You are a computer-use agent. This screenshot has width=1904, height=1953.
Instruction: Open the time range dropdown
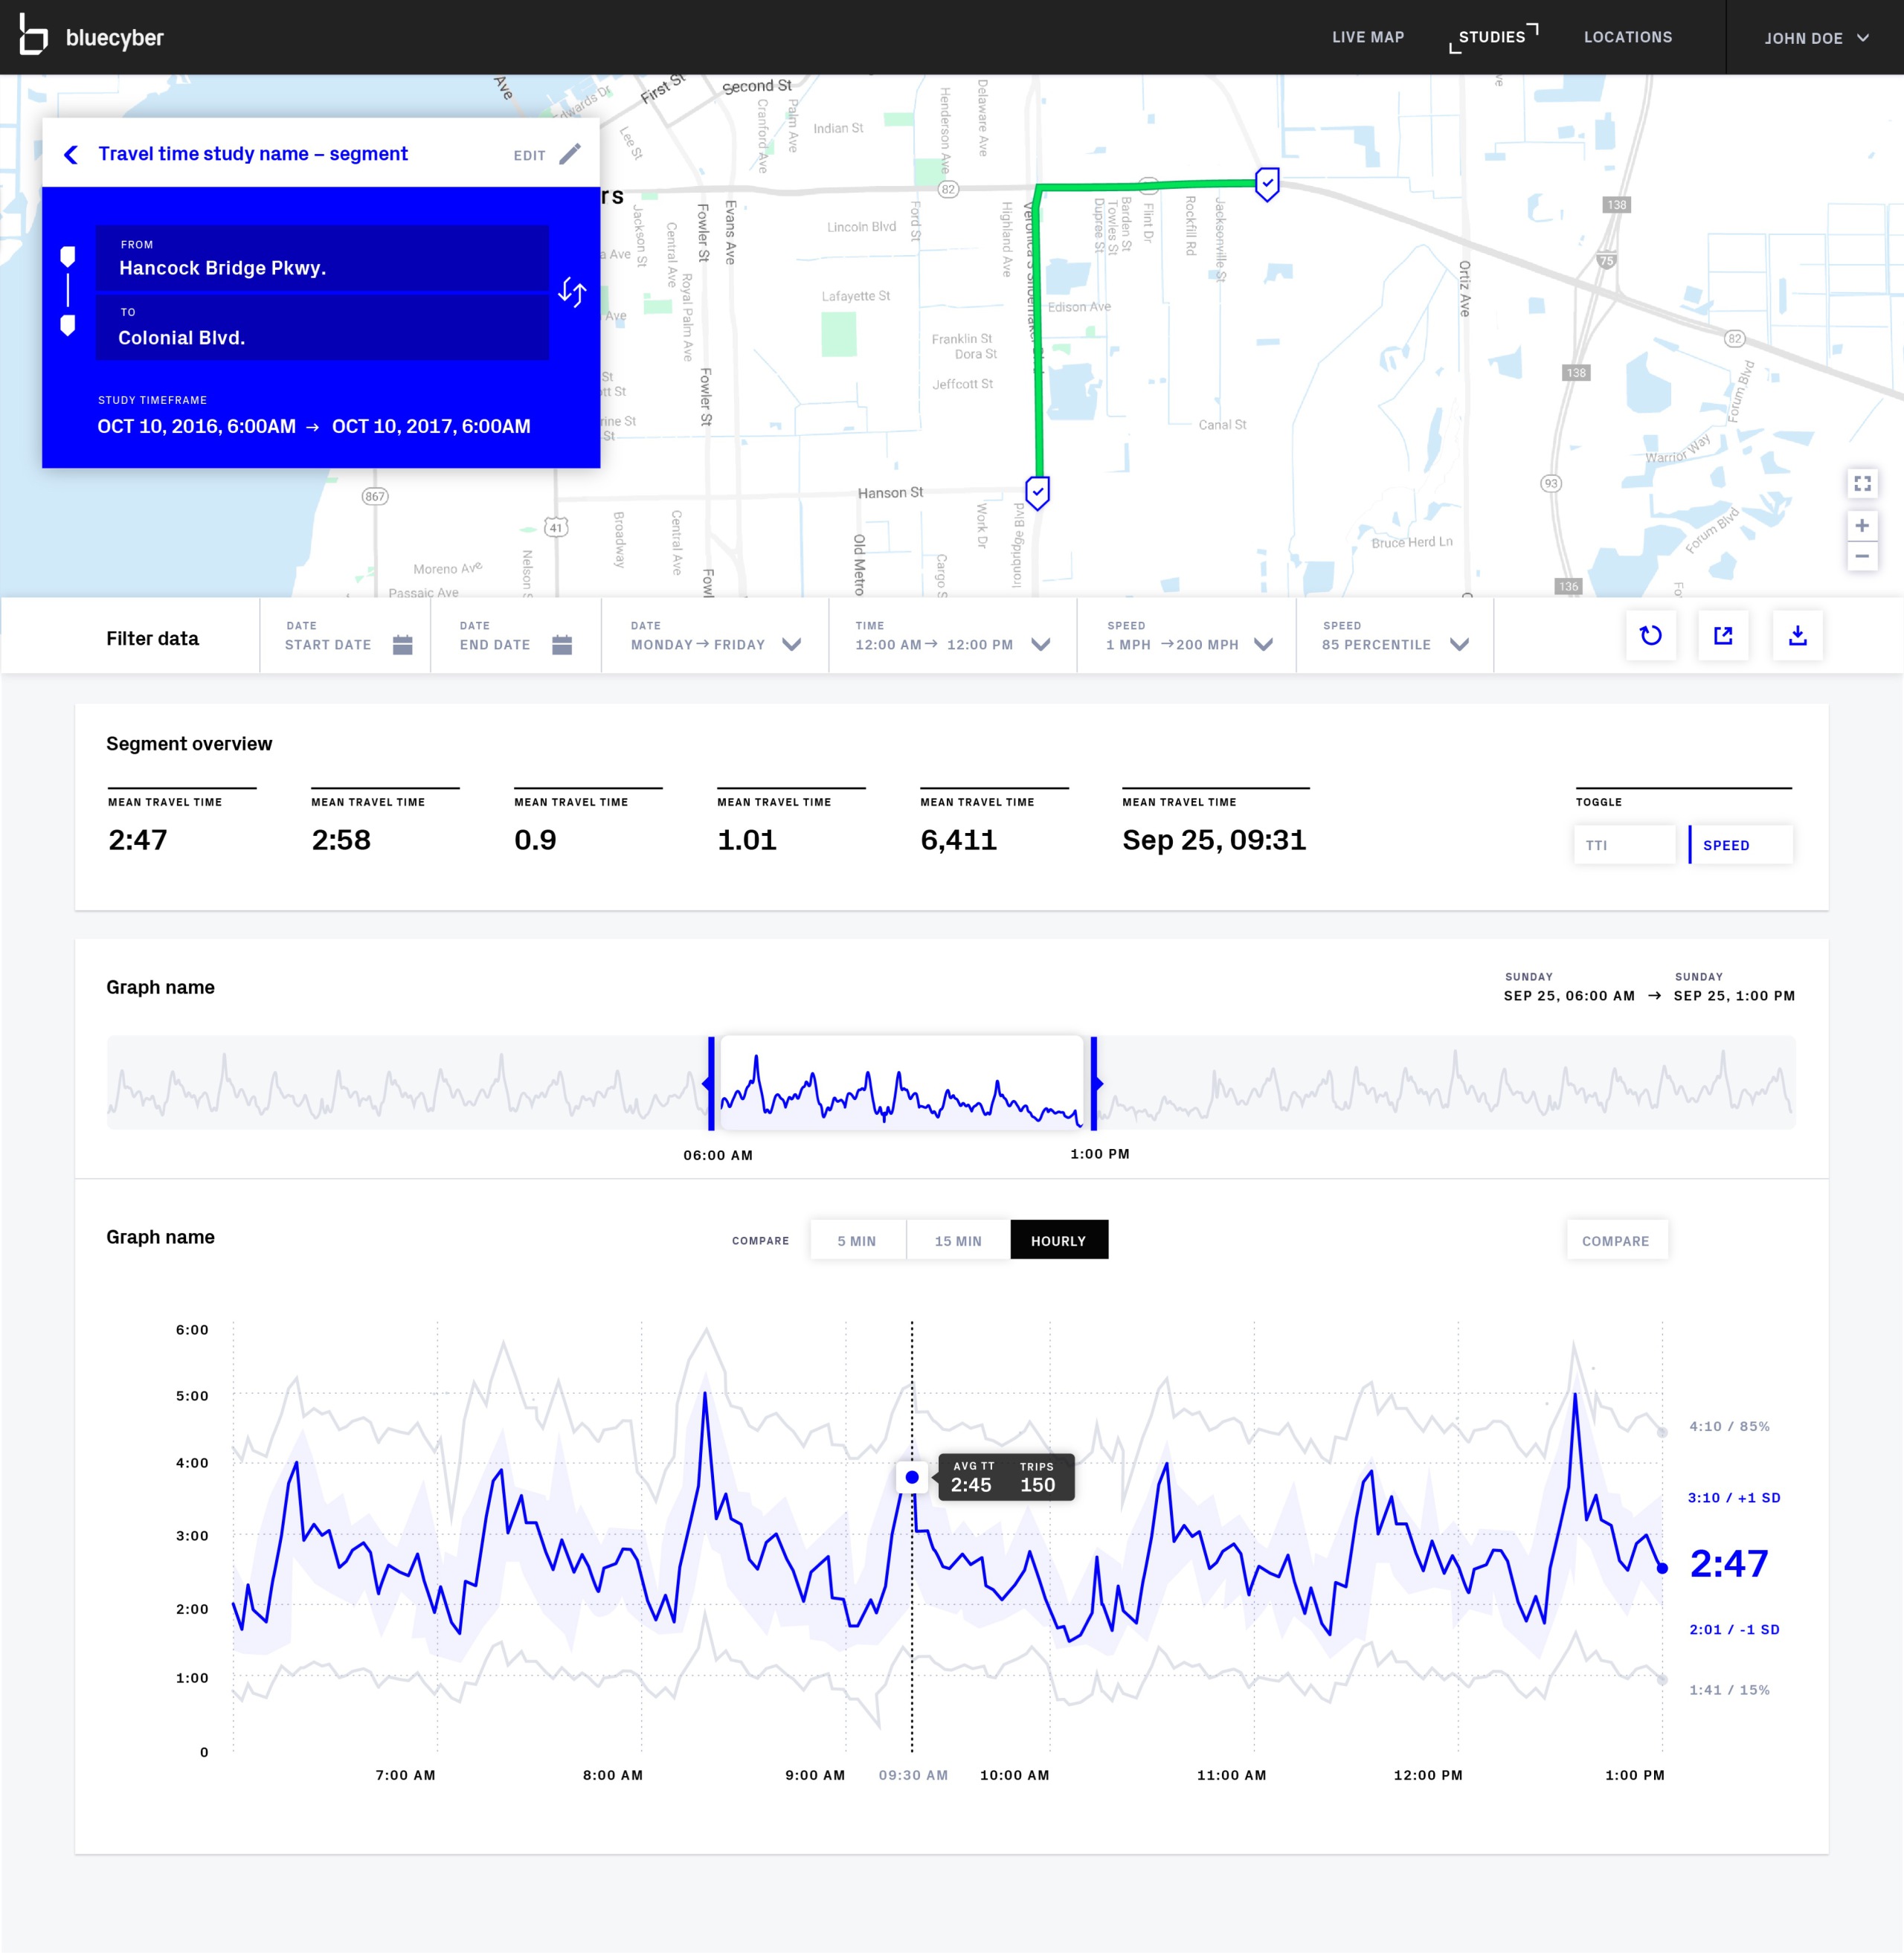(1040, 645)
